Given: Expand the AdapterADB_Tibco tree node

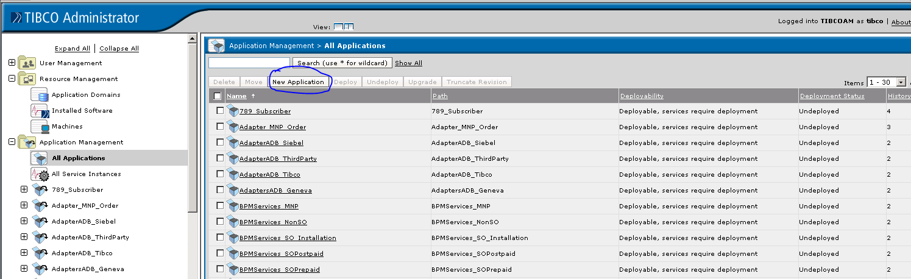Looking at the screenshot, I should pos(24,253).
